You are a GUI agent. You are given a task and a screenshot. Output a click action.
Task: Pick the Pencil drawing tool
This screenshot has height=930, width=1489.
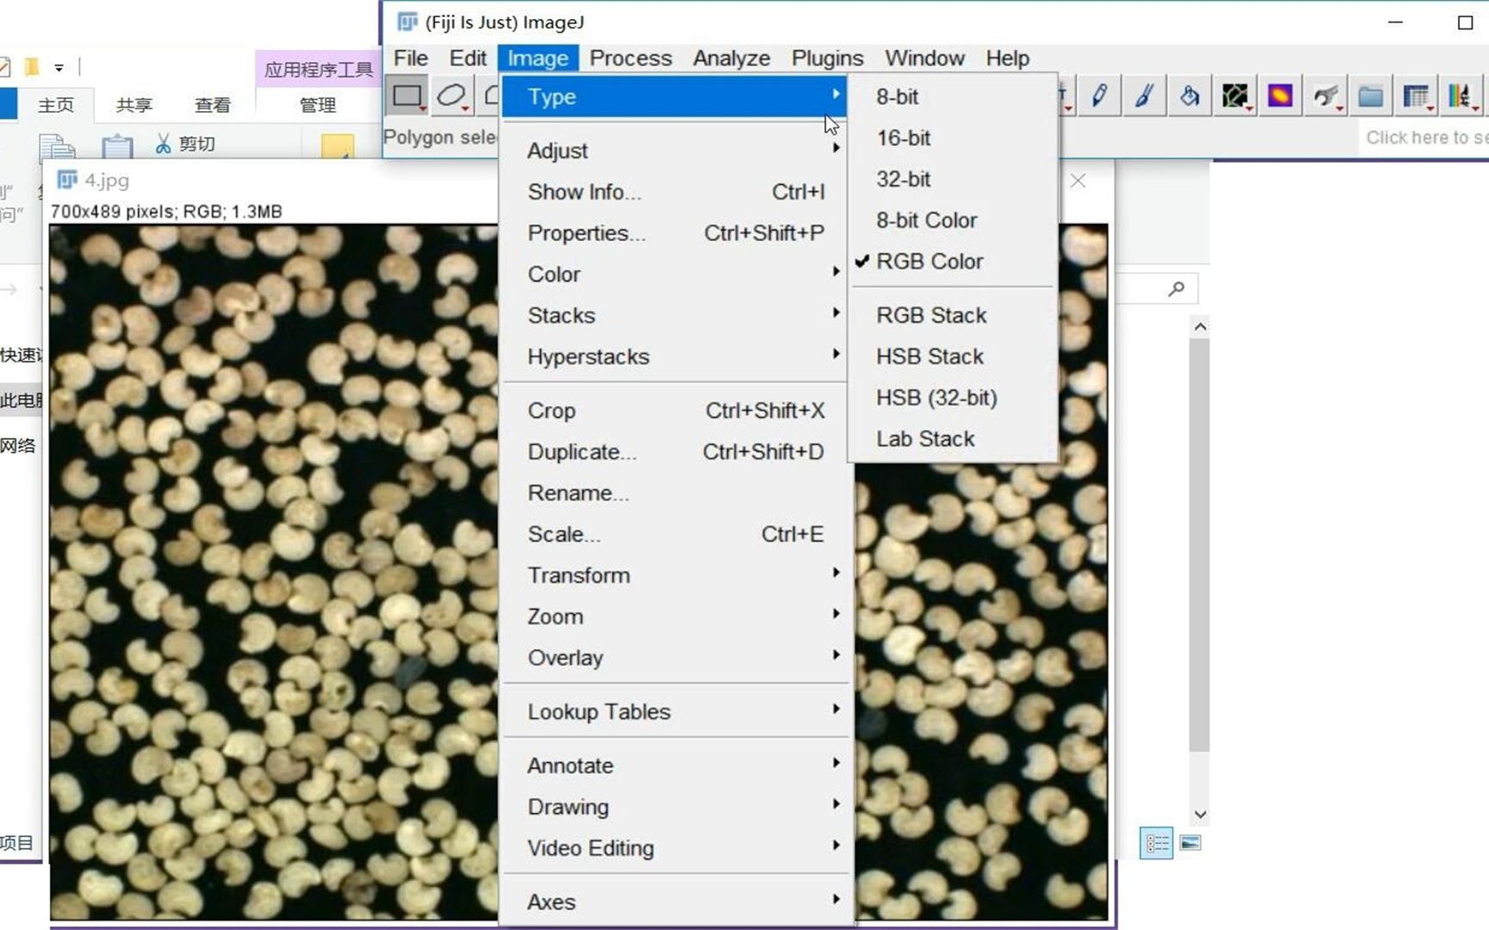click(x=1100, y=95)
